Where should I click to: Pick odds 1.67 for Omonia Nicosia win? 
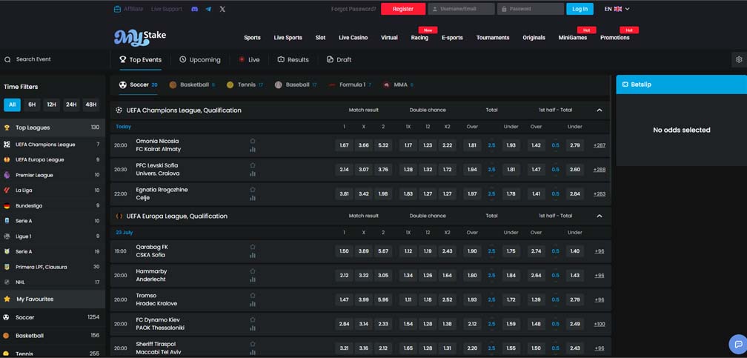(x=344, y=145)
